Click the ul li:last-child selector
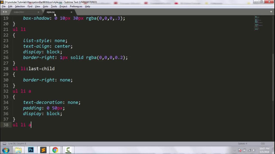Screen dimensions: 275x154 pos(34,68)
